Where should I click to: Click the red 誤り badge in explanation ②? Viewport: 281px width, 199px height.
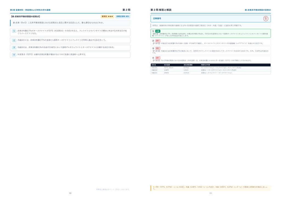pyautogui.click(x=158, y=41)
